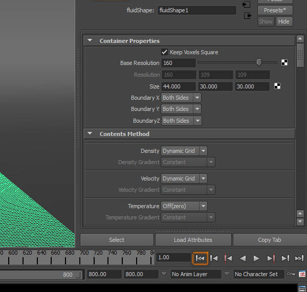Click the Base Resolution slider handle
This screenshot has width=307, height=292.
259,62
